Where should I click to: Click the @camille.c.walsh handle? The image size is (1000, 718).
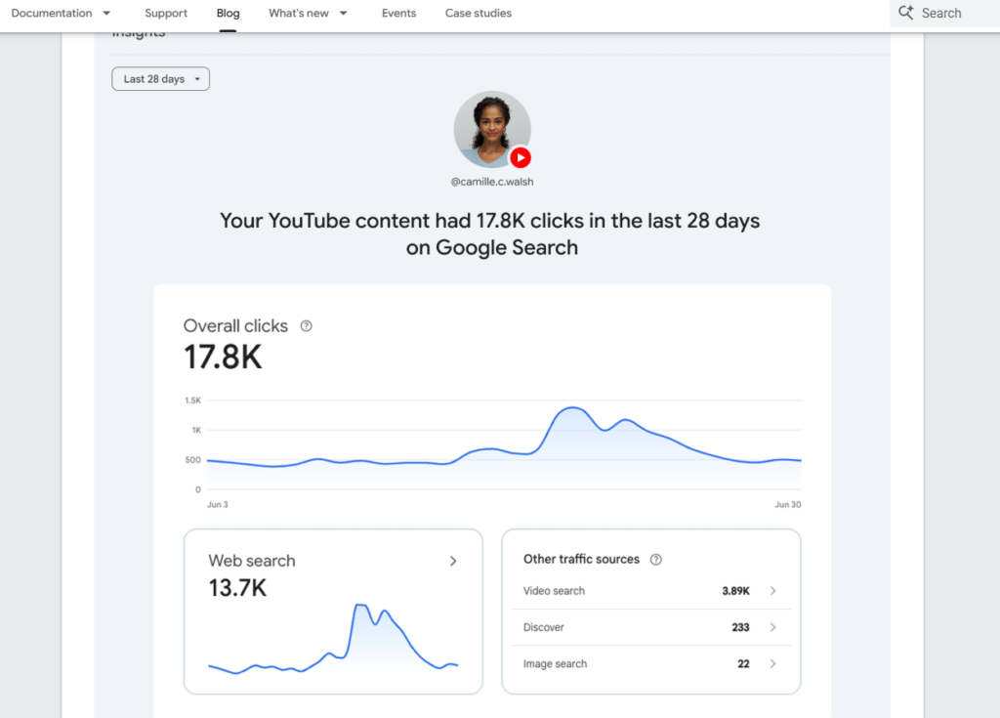492,182
